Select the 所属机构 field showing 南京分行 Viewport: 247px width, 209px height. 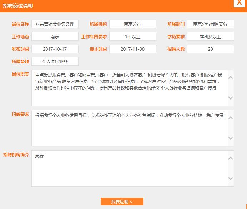coord(132,24)
